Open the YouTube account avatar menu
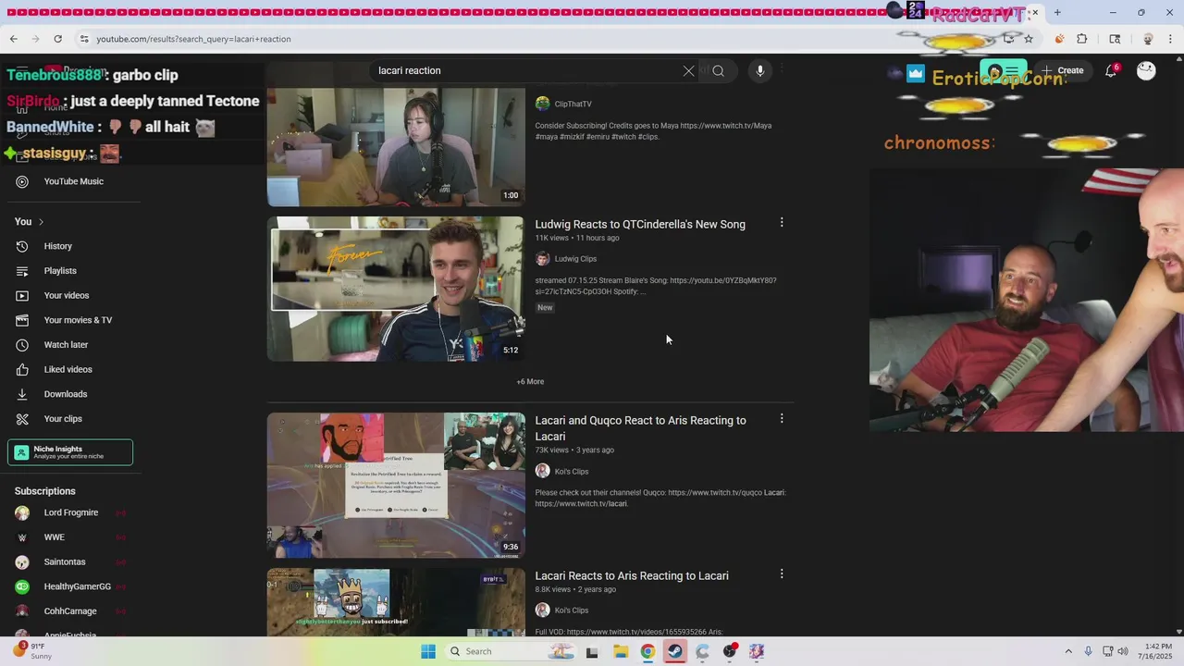 1146,70
